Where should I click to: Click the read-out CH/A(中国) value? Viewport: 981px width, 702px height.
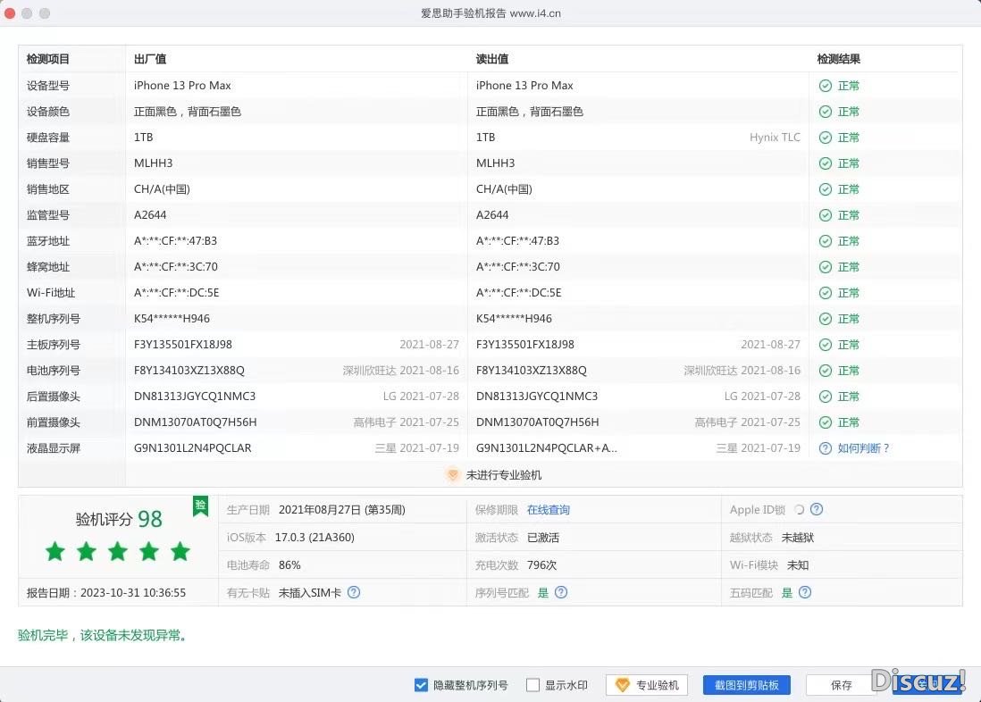pyautogui.click(x=504, y=189)
